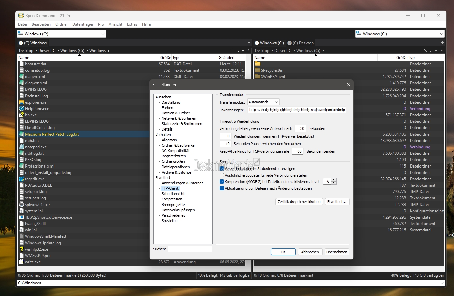Toggle 'Verzeichnisdaten im Statusfenster anzeigen' checkbox

point(222,169)
